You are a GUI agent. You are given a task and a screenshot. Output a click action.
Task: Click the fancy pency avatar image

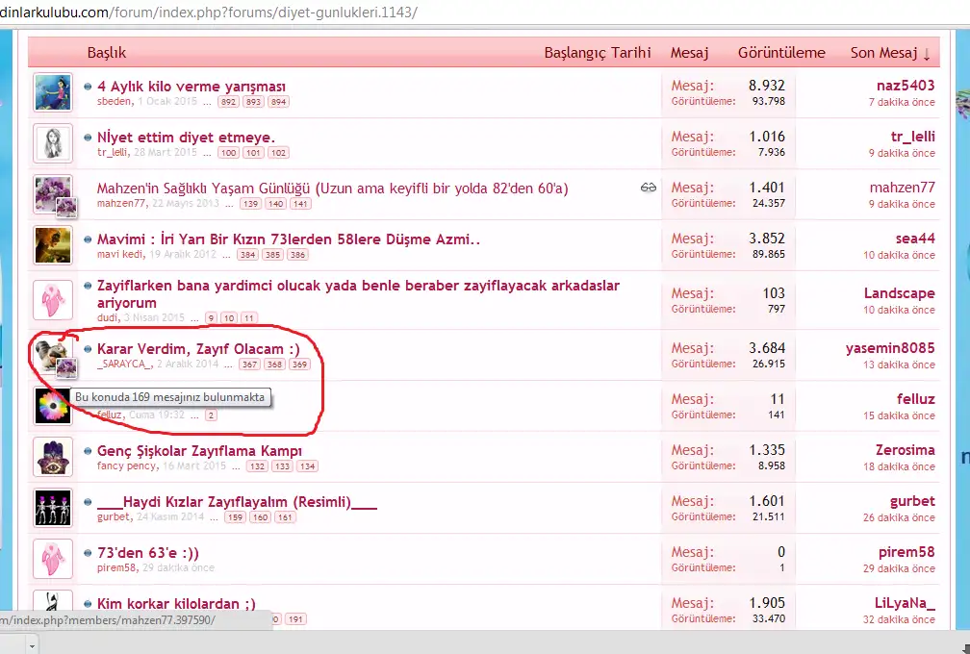(x=53, y=457)
